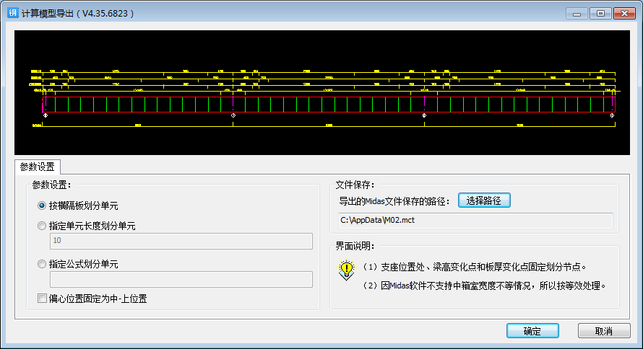Confirm export with the 确定 button

(x=532, y=331)
